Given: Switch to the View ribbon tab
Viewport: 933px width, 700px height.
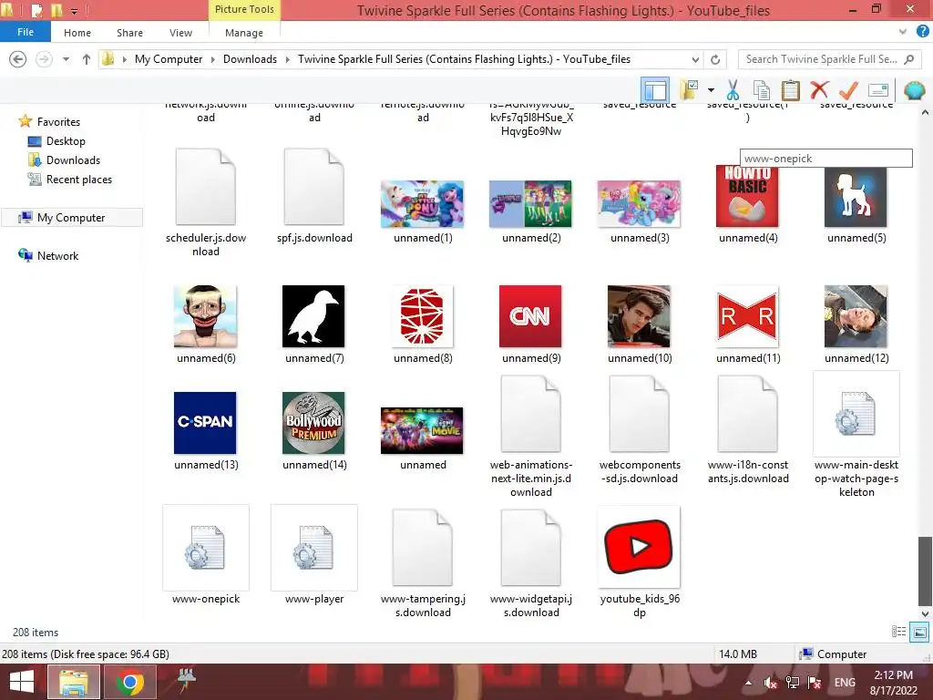Looking at the screenshot, I should click(x=180, y=33).
